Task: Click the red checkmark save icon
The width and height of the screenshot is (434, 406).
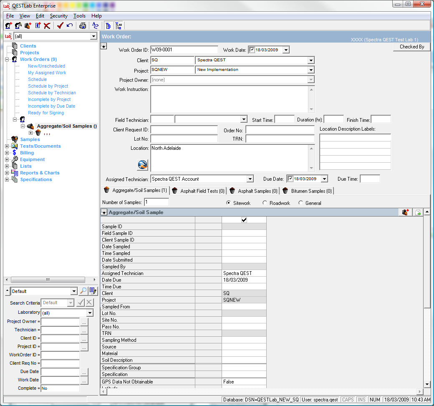Action: [x=60, y=25]
